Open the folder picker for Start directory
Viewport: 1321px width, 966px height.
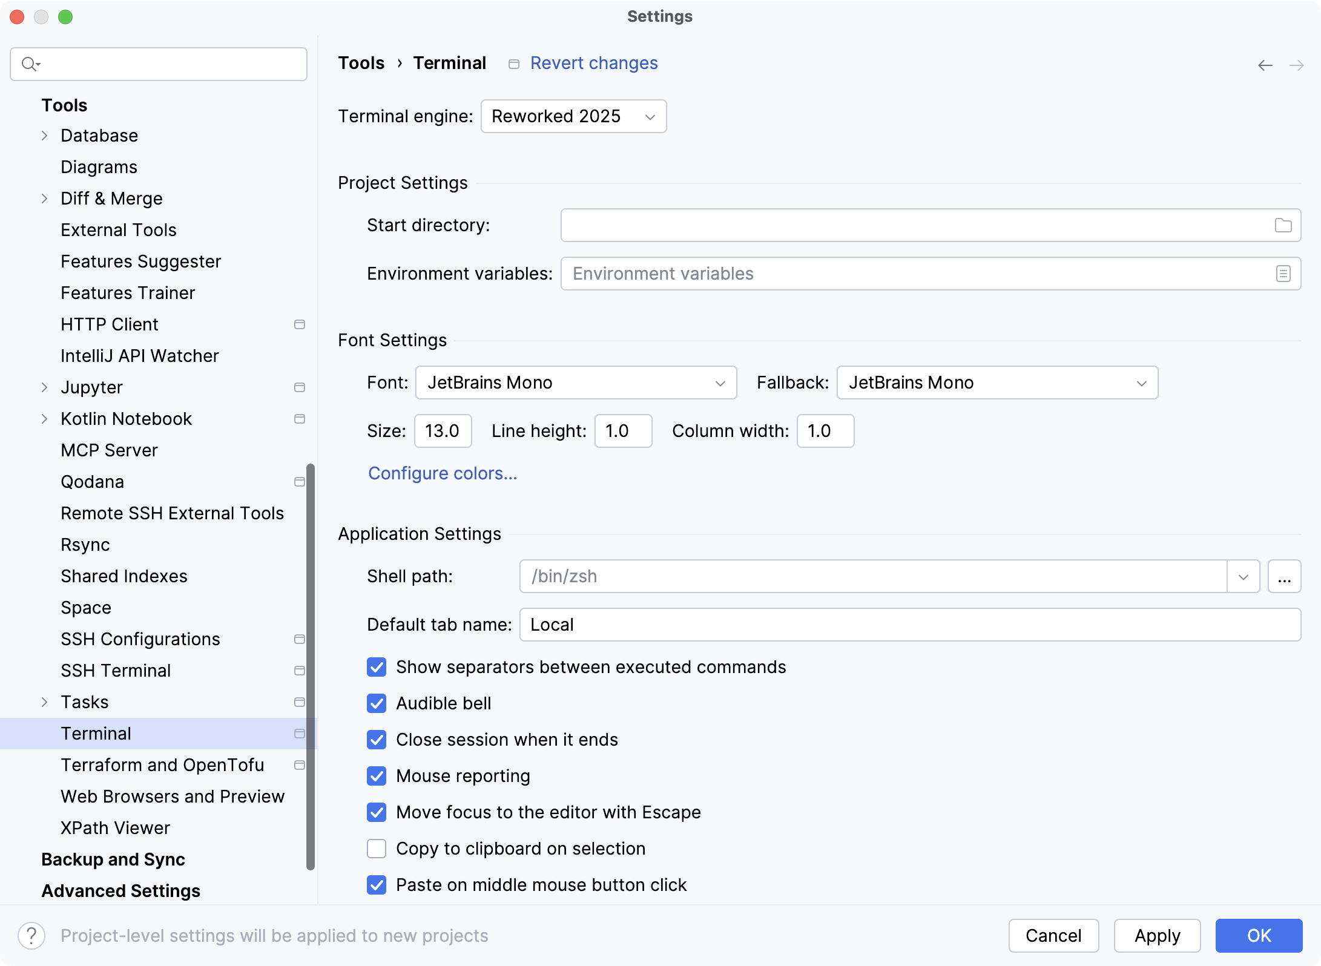coord(1284,225)
